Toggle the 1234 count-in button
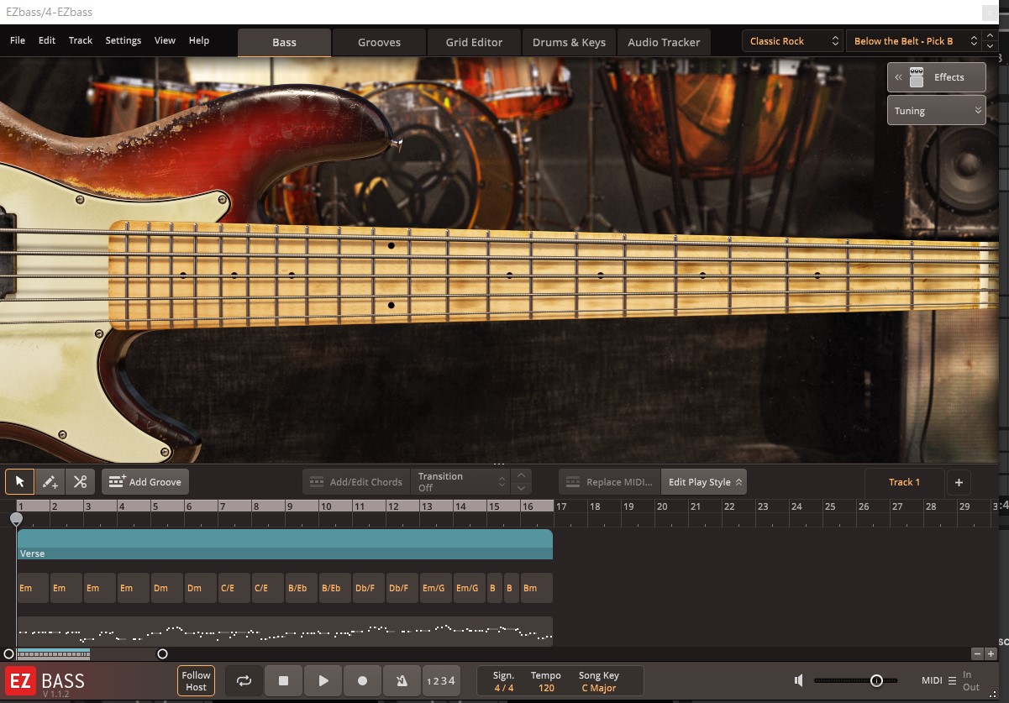Viewport: 1009px width, 703px height. tap(440, 681)
